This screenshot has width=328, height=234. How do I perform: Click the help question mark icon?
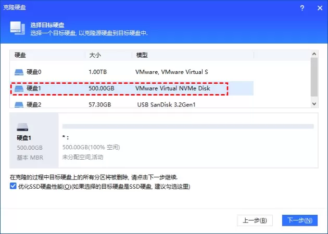(x=302, y=8)
